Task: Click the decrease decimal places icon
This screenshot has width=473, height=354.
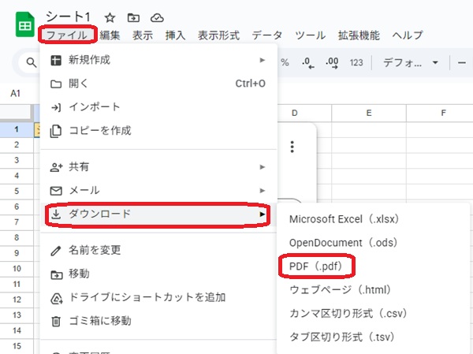Action: pos(307,62)
